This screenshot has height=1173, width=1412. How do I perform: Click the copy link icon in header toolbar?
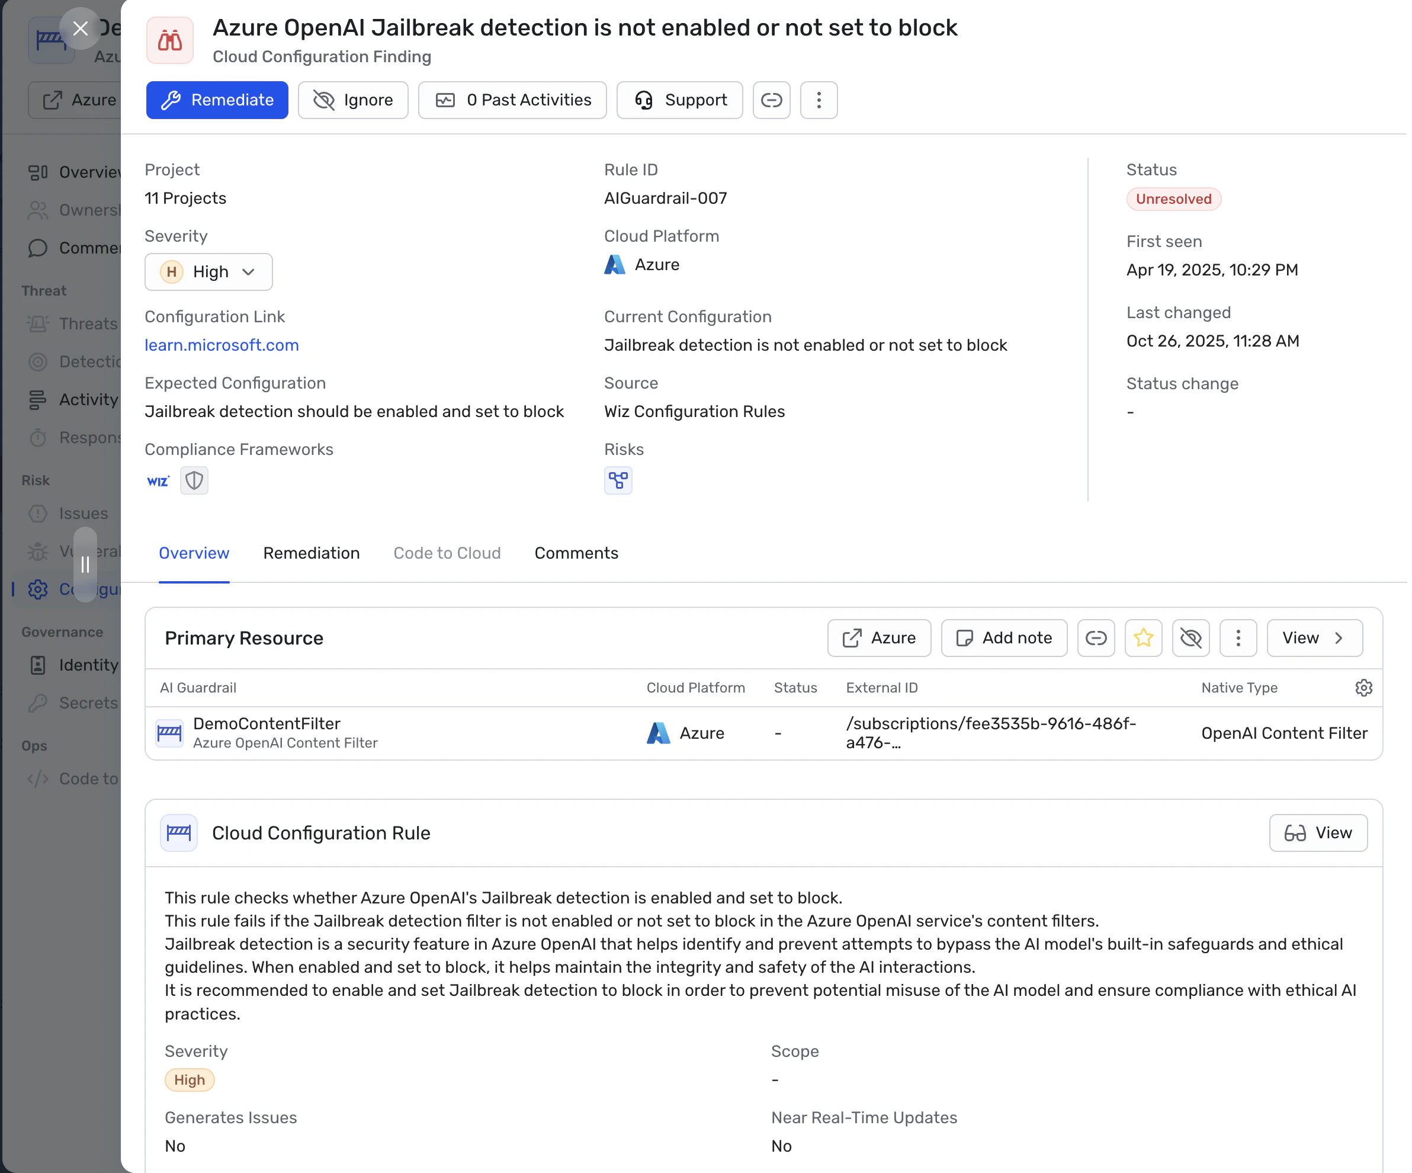pyautogui.click(x=771, y=100)
